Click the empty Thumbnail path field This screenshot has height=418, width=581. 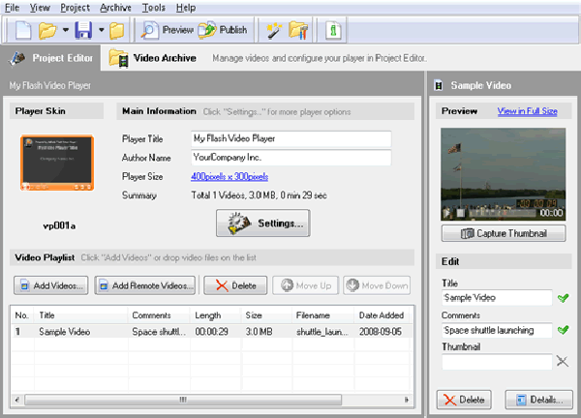[x=497, y=362]
